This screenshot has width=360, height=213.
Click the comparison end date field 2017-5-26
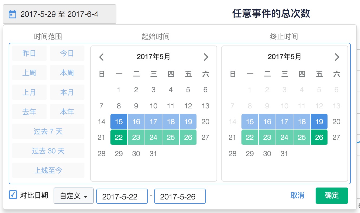click(180, 196)
